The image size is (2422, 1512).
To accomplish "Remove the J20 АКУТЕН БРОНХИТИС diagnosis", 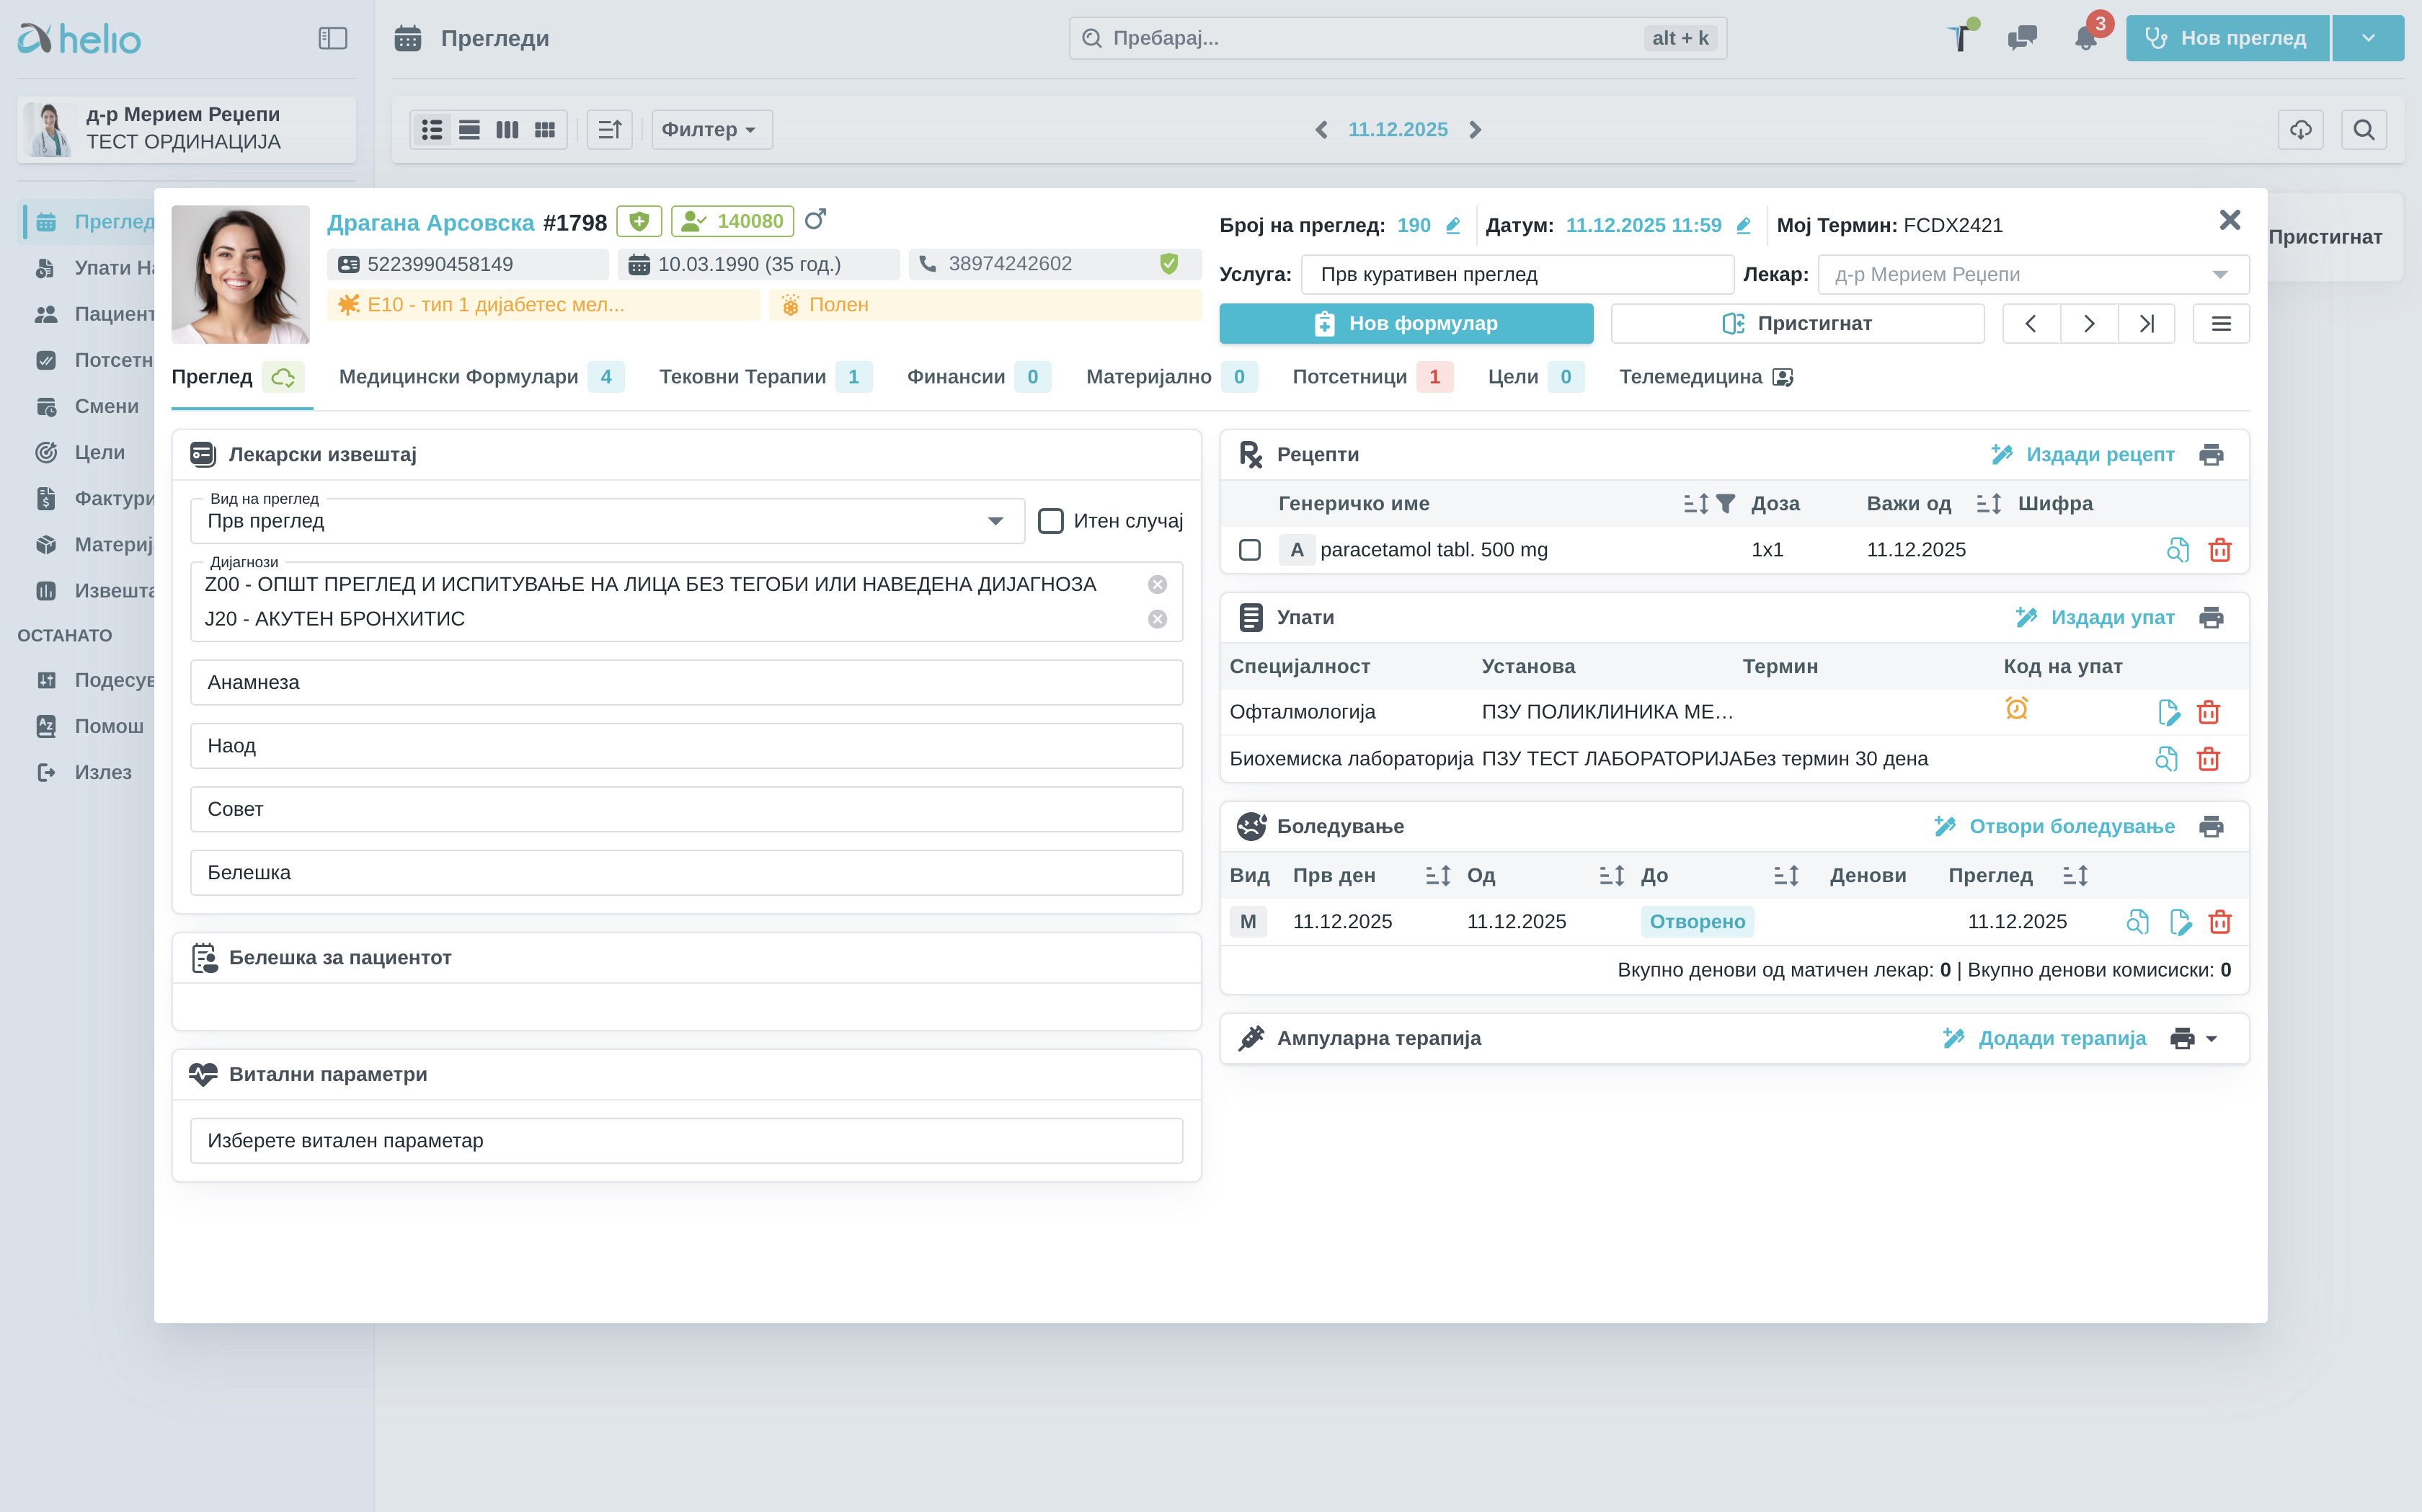I will [x=1157, y=619].
